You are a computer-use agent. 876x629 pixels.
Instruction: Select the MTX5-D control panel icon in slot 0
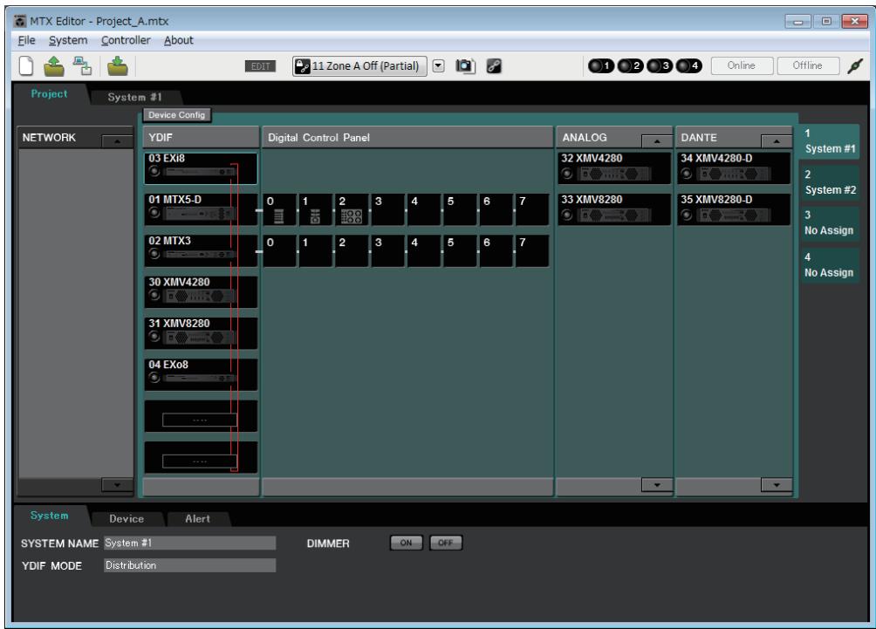click(x=279, y=215)
